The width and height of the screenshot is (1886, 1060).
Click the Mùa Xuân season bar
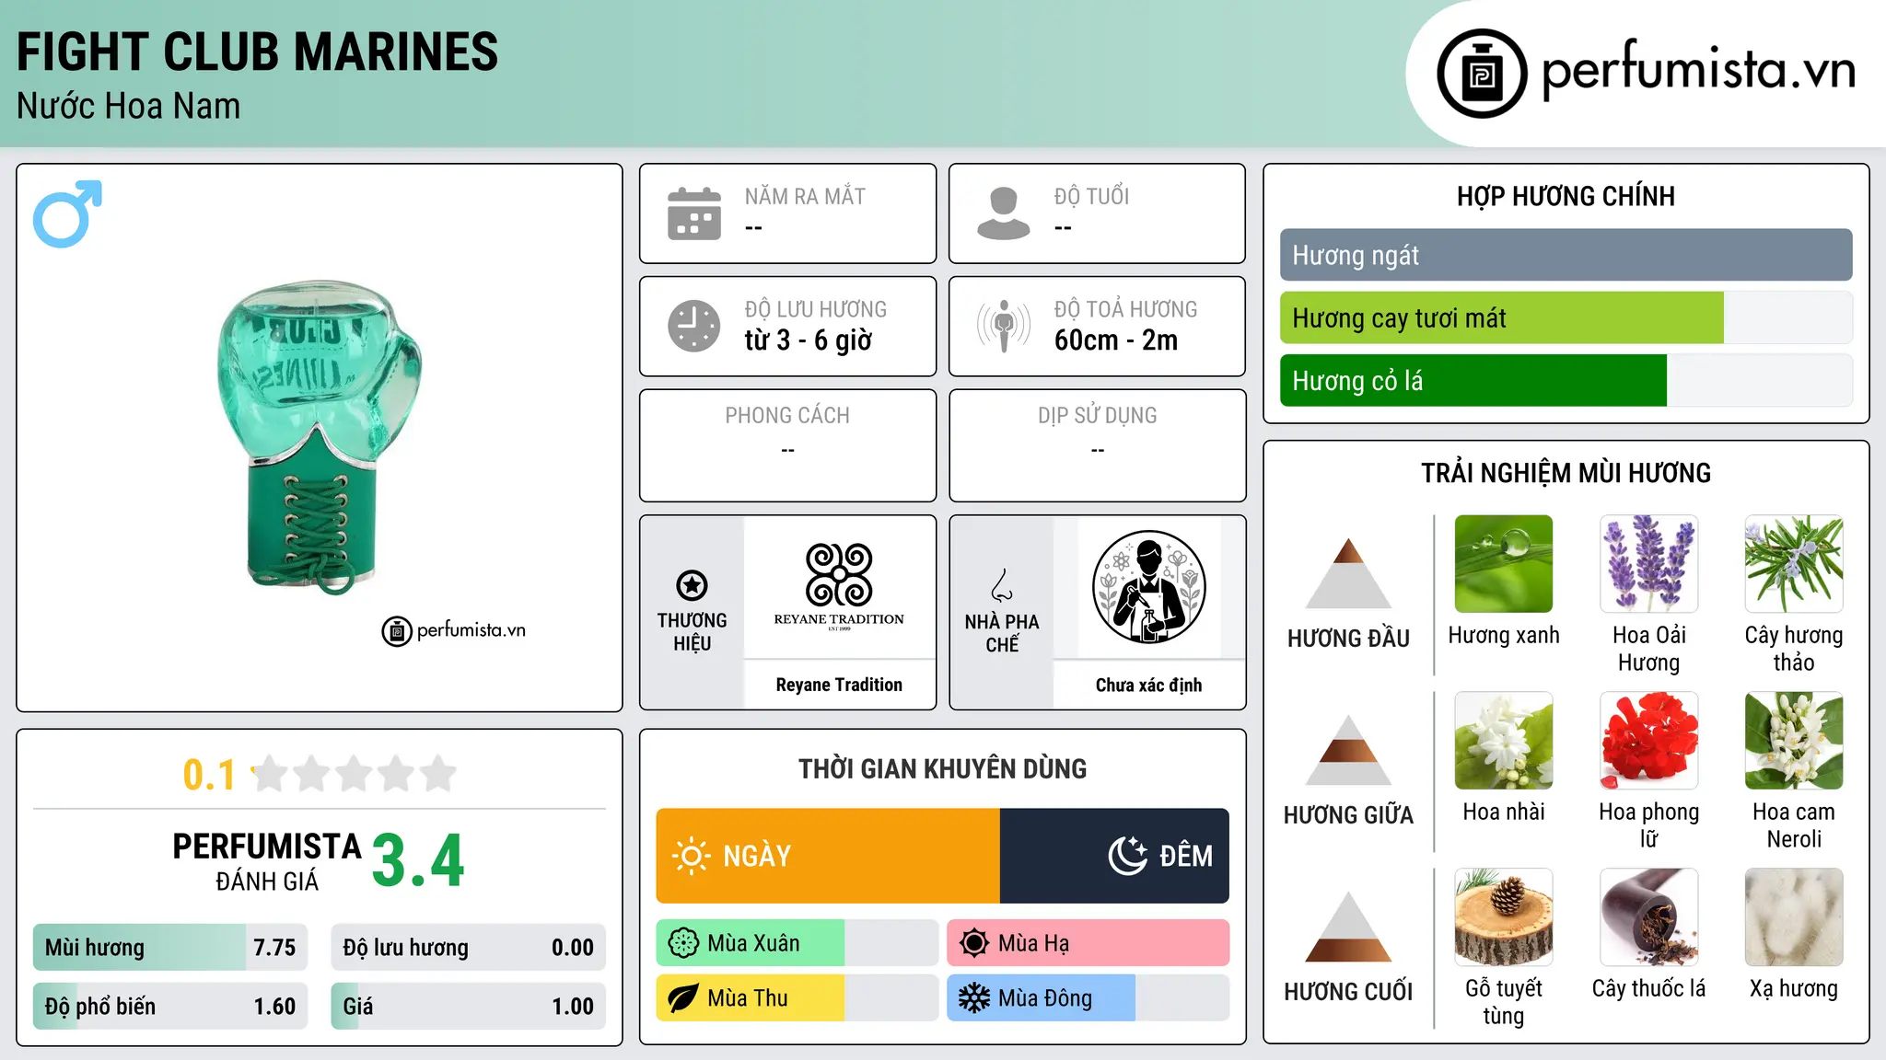tap(797, 943)
